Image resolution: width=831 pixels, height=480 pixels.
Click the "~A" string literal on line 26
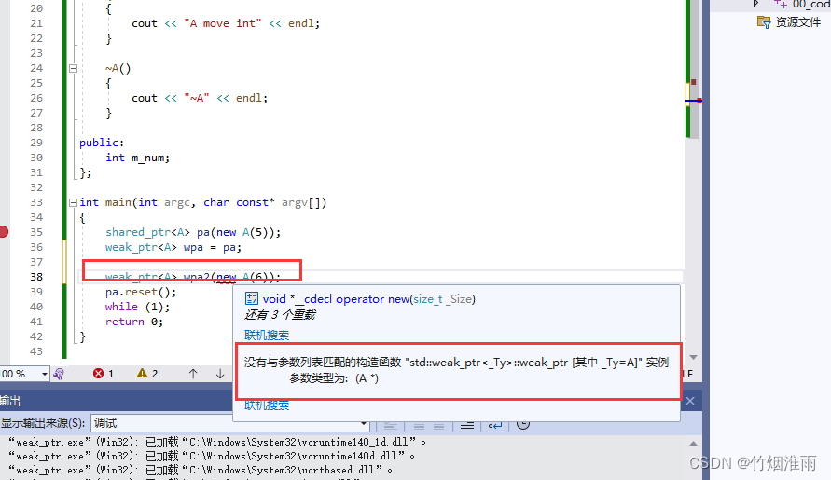(197, 98)
